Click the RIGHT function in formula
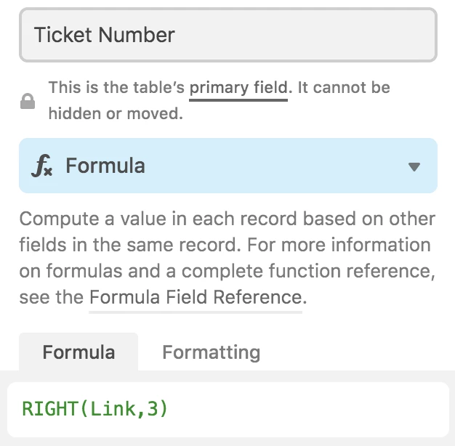Image resolution: width=455 pixels, height=446 pixels. [x=49, y=409]
